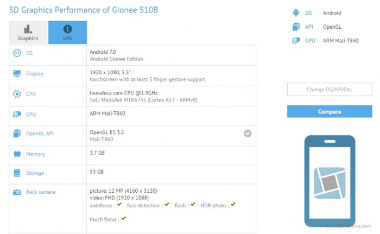Click the GPU row icon
Viewport: 380px width, 234px height.
[17, 114]
